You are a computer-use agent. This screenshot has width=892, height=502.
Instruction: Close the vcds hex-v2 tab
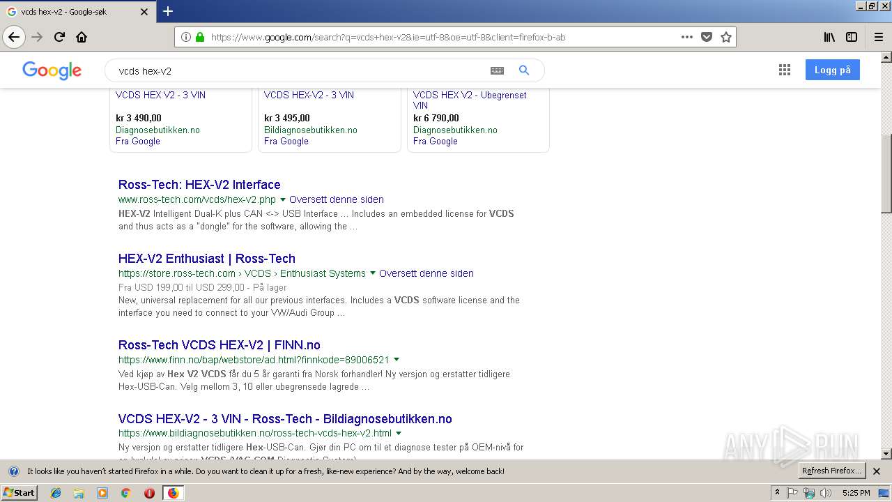click(x=144, y=12)
